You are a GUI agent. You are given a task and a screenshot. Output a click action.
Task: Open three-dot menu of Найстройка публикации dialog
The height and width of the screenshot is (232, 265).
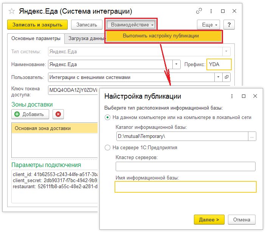pos(232,96)
